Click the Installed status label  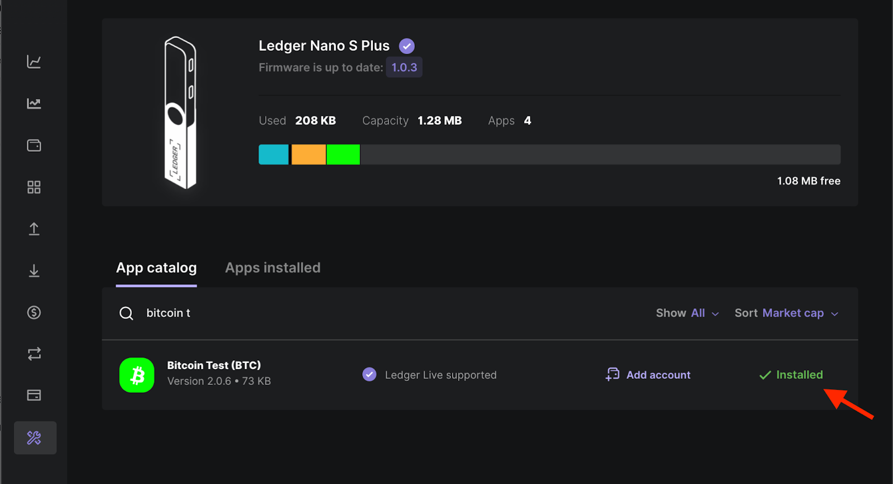pyautogui.click(x=799, y=375)
